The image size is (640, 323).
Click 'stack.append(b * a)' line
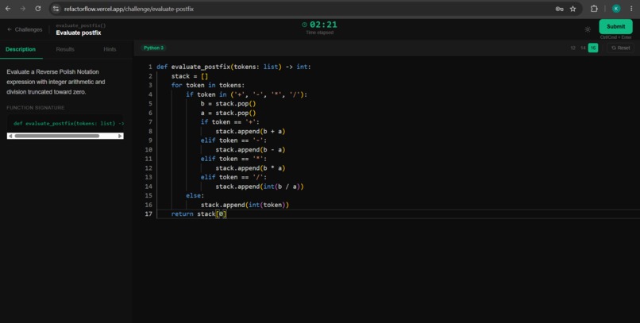tap(250, 168)
